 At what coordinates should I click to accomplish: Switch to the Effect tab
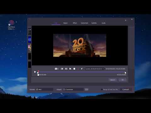(x=75, y=23)
